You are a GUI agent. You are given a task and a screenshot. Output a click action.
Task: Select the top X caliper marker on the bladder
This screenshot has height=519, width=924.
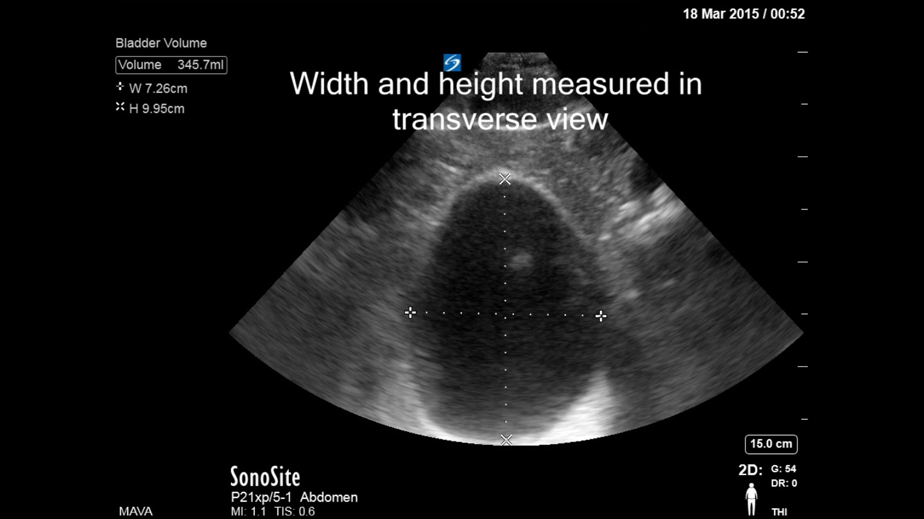click(505, 179)
